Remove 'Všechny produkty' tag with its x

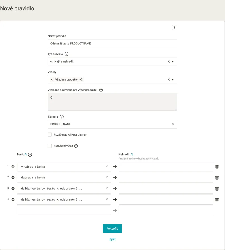tap(52, 79)
